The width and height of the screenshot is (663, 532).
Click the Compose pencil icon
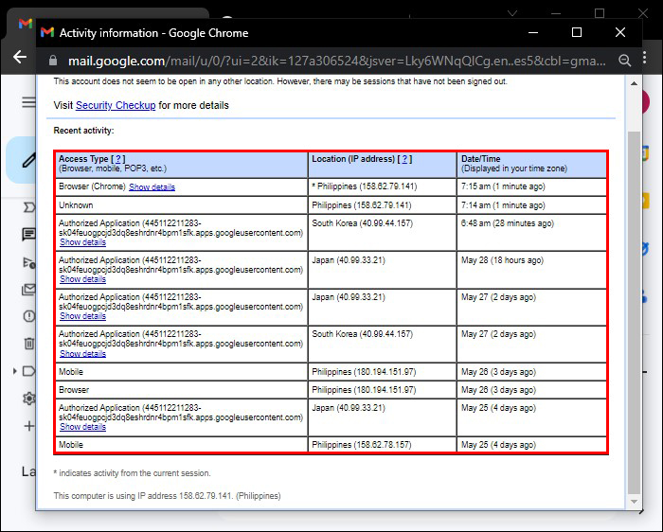[x=28, y=159]
